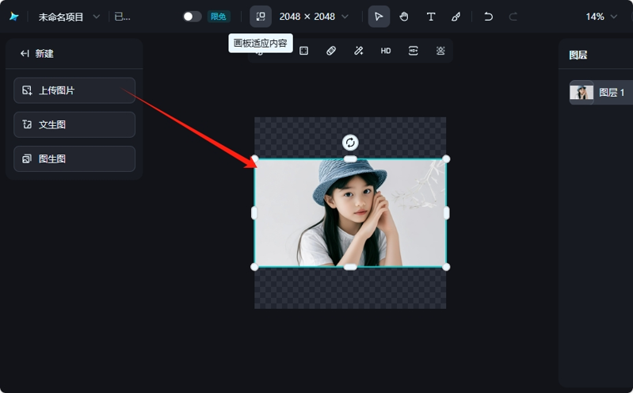This screenshot has height=393, width=633.
Task: Click the 图层 1 layer name
Action: (612, 93)
